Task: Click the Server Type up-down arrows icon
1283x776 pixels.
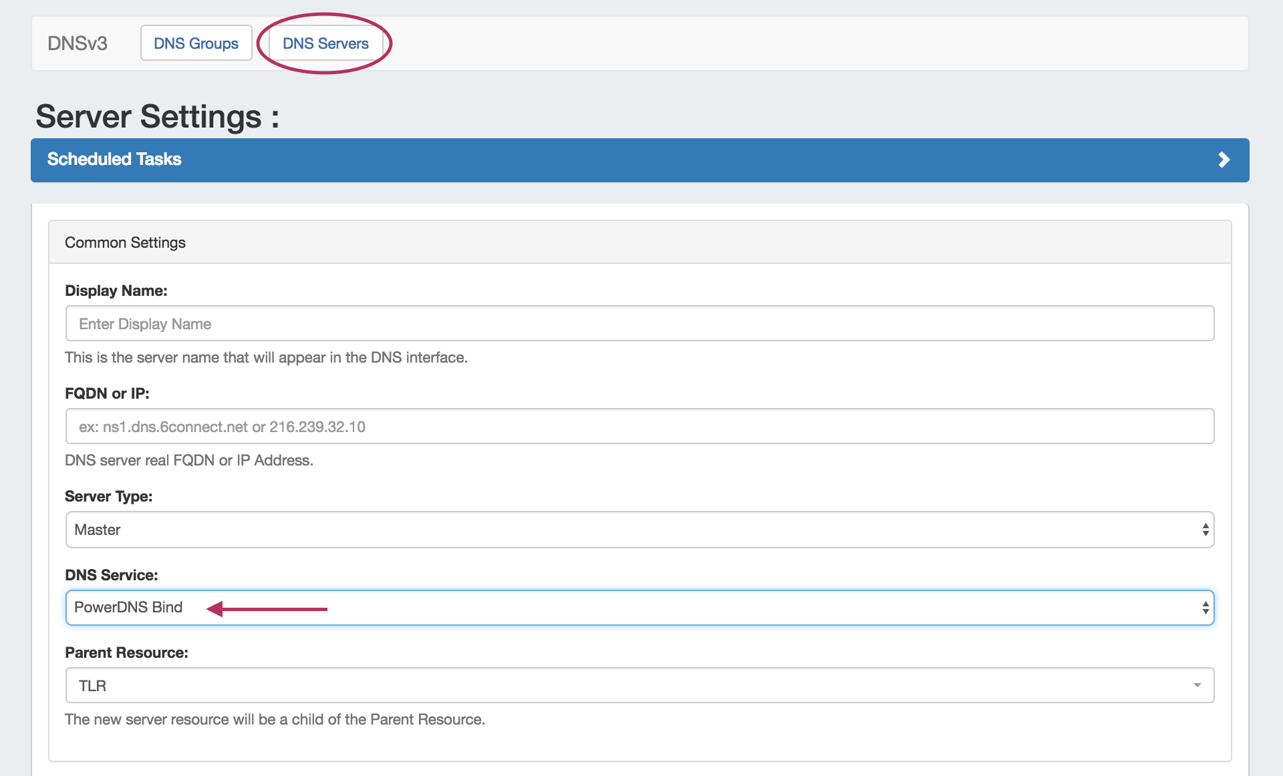Action: coord(1205,530)
